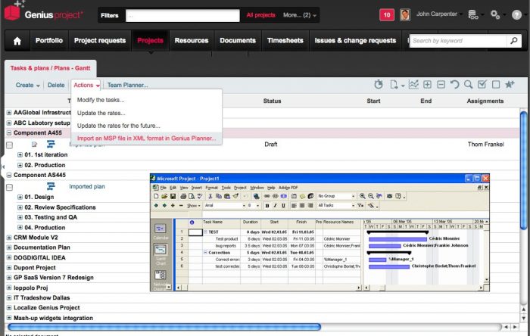Open the More... (2) filters dropdown

click(x=300, y=15)
